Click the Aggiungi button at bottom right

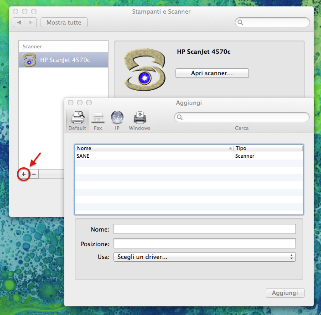(x=285, y=293)
